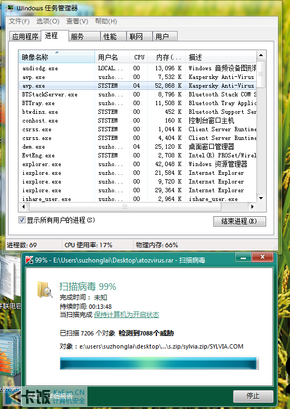
Task: Click the horizontal scrollbar right arrow
Action: pos(252,206)
